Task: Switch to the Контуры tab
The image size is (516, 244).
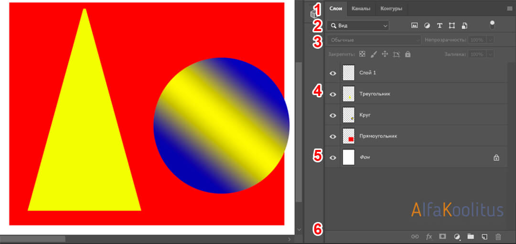Action: (x=391, y=9)
